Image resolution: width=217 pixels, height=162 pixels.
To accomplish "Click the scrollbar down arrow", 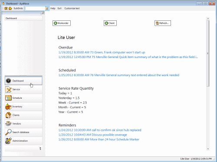I will tap(208, 149).
